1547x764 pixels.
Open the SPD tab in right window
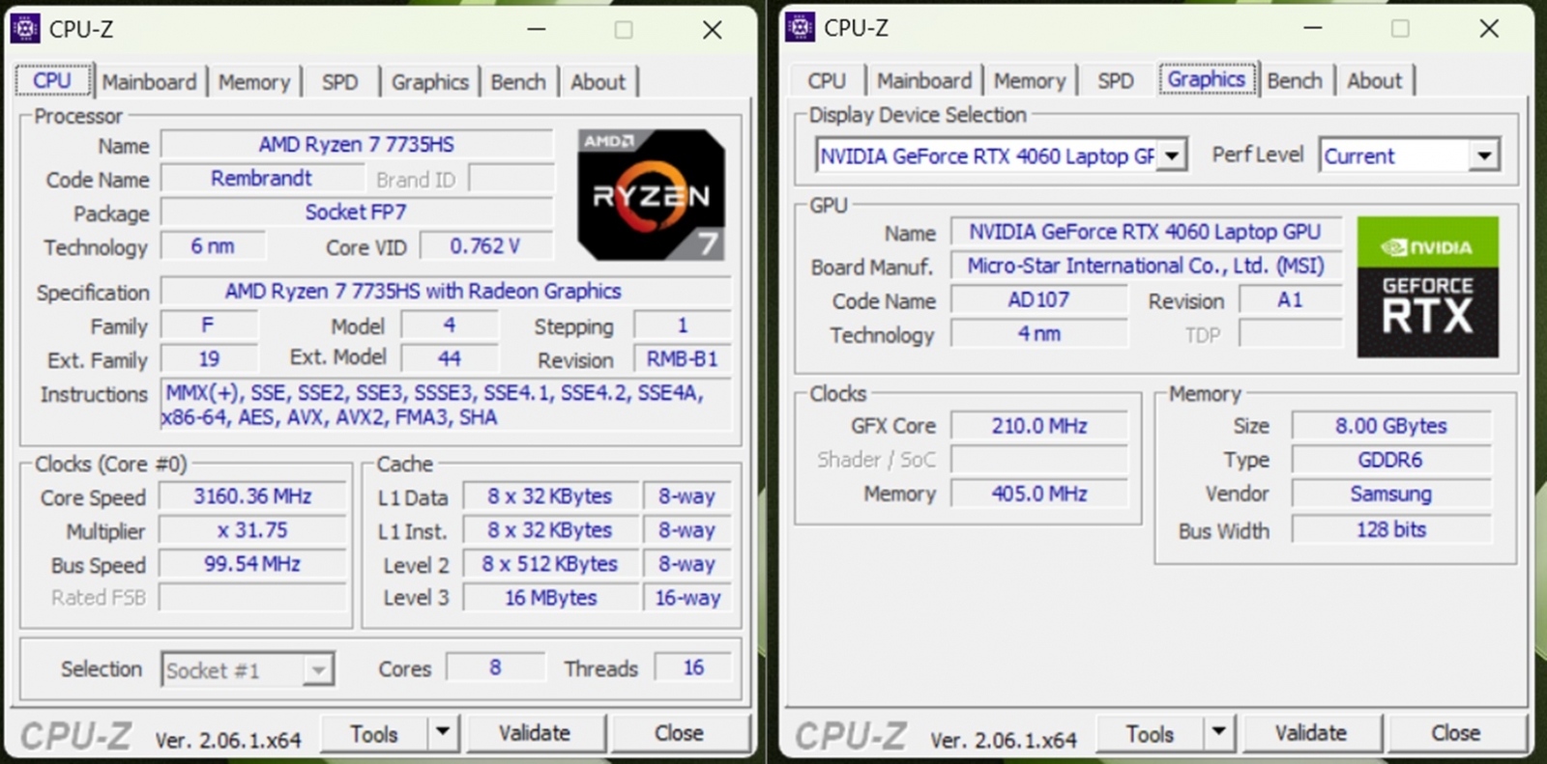tap(1115, 81)
